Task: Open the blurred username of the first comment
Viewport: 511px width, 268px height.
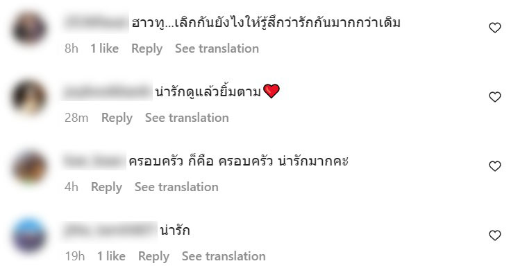Action: pos(97,23)
